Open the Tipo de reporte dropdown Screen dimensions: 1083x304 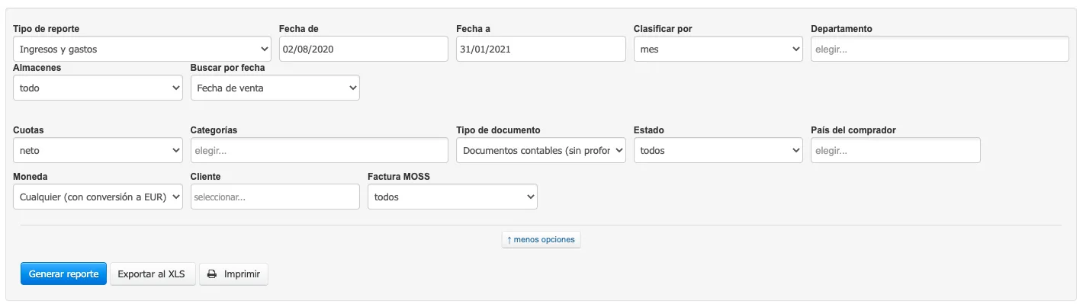pos(142,50)
